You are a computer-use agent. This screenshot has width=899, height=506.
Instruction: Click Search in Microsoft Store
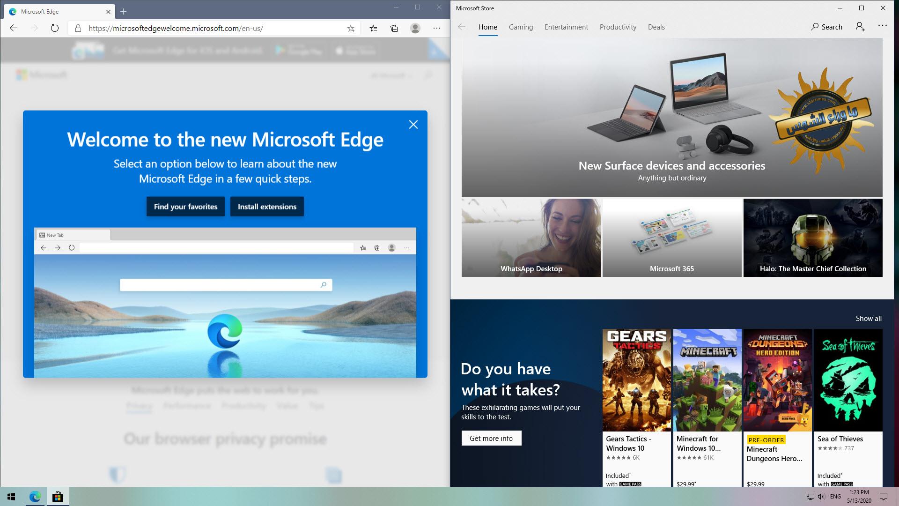click(x=826, y=27)
